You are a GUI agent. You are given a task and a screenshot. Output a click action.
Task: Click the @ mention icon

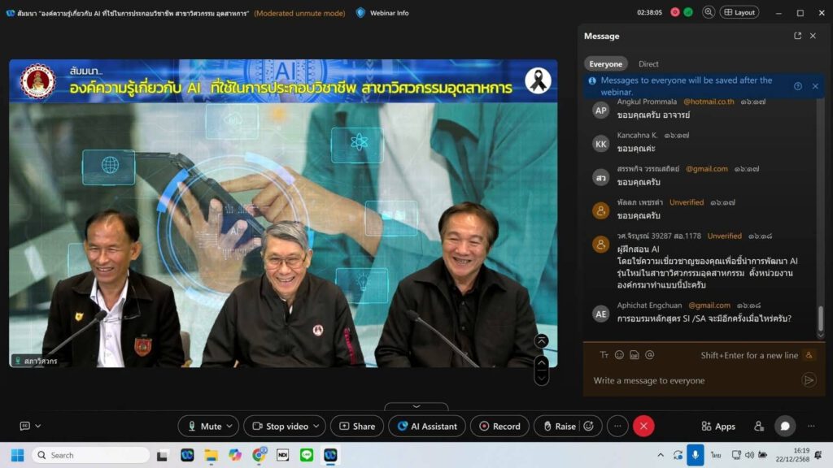[649, 355]
